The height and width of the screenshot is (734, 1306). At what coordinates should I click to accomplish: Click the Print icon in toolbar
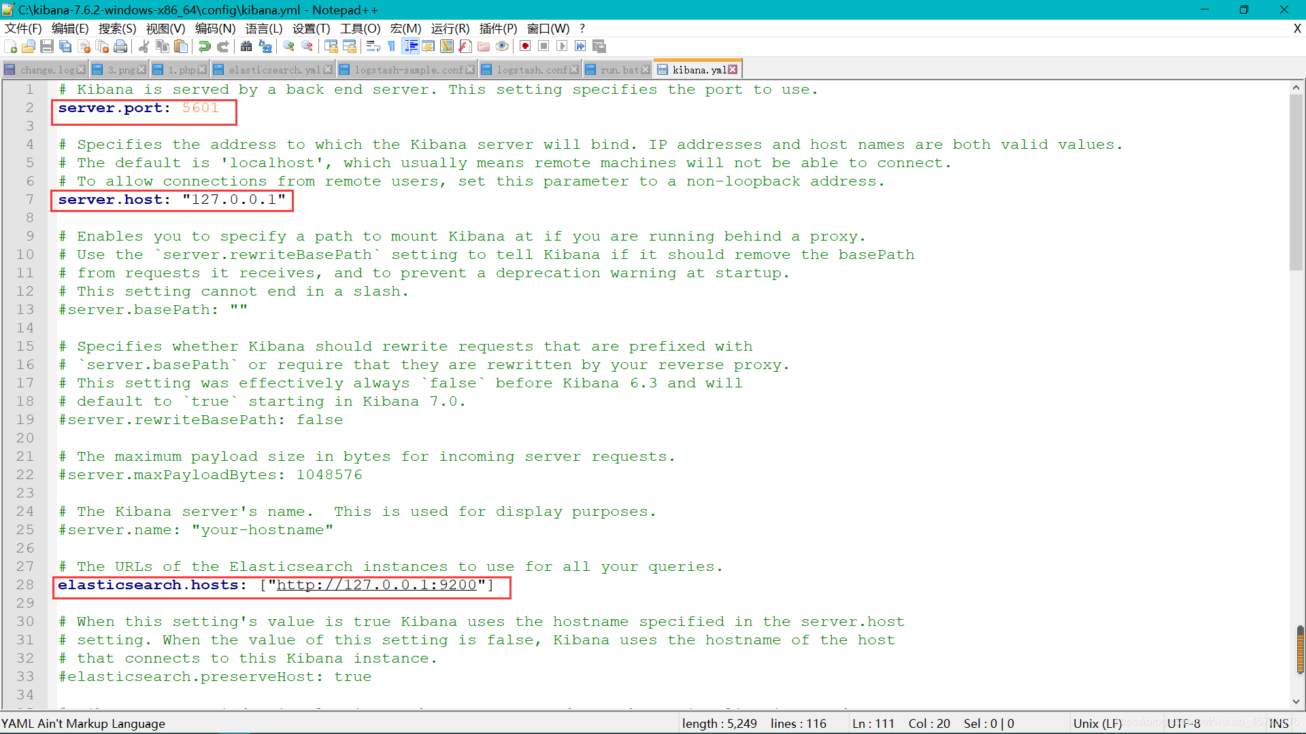120,46
